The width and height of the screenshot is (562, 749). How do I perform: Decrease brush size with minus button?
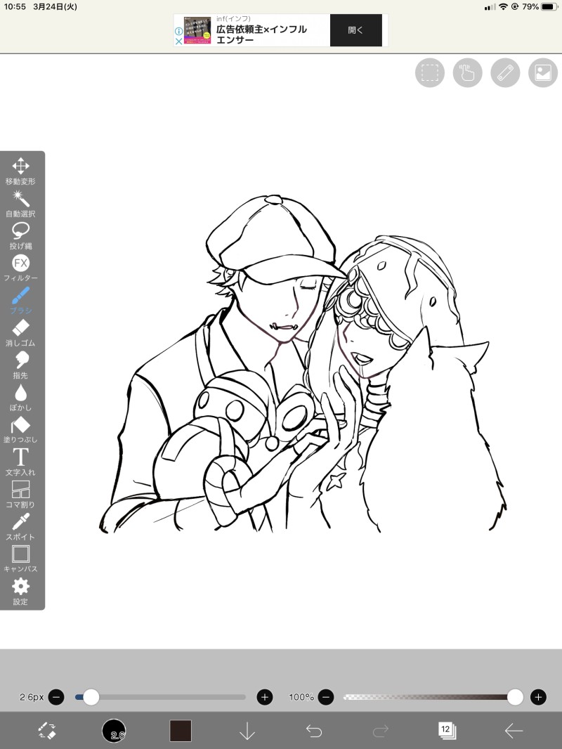56,698
